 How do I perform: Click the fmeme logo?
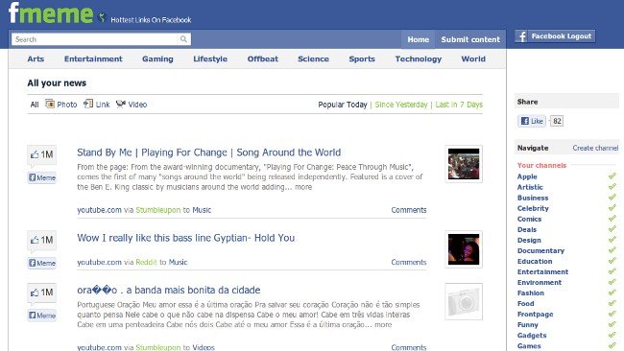coord(51,13)
